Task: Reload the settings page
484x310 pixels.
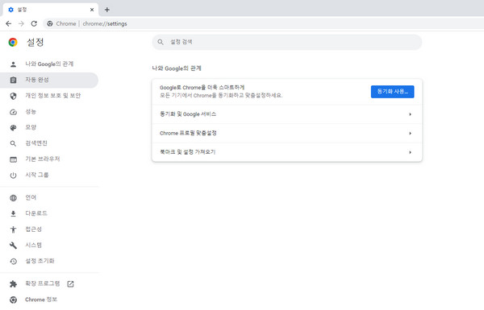Action: [34, 23]
